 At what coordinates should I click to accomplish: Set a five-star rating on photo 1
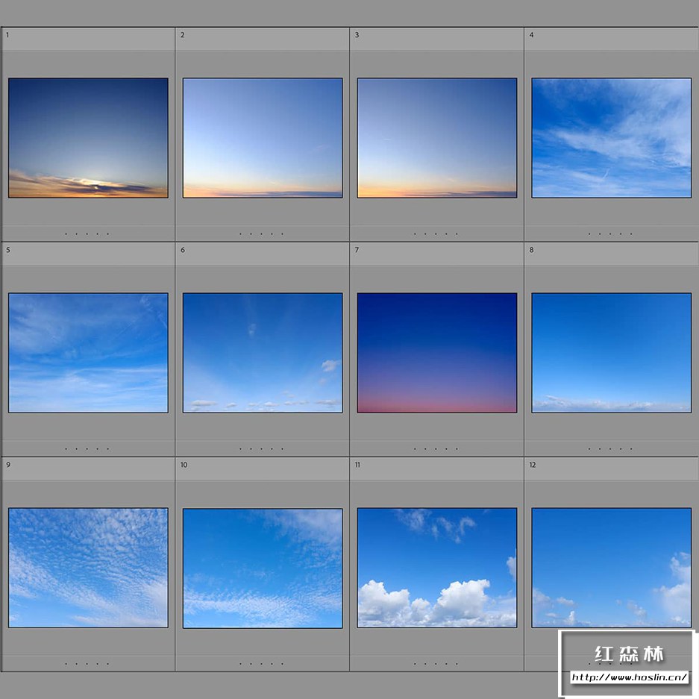(x=108, y=234)
